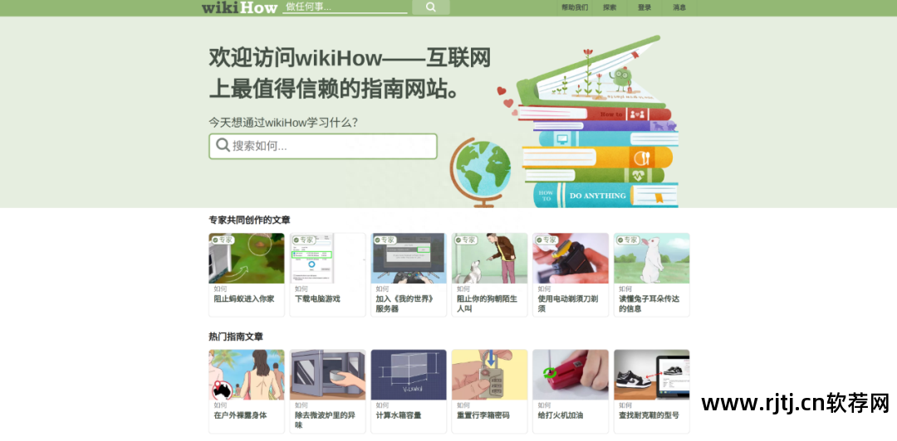
Task: Click 专家 badge on rabbit ears article
Action: click(x=628, y=240)
